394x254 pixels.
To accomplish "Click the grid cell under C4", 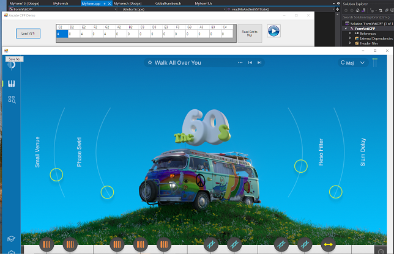I will (x=227, y=34).
